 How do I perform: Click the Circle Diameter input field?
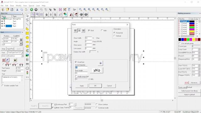pyautogui.click(x=81, y=67)
